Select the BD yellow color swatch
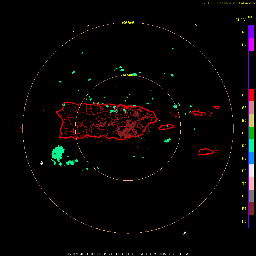This screenshot has width=256, height=256. click(251, 120)
